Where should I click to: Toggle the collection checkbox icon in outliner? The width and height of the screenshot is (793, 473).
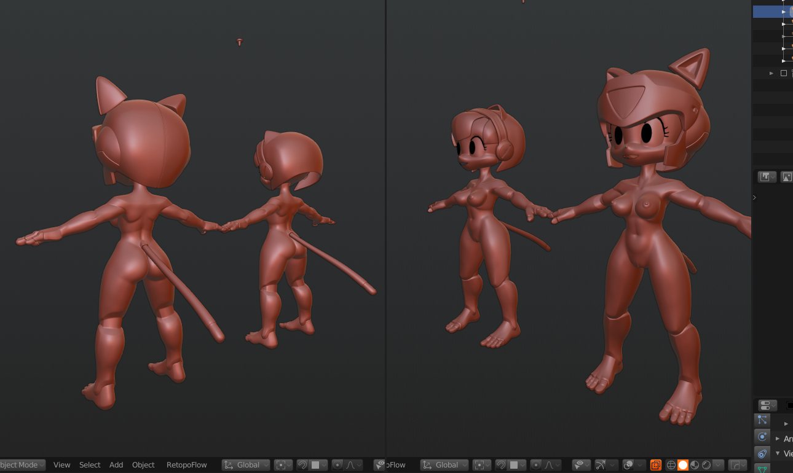(784, 73)
